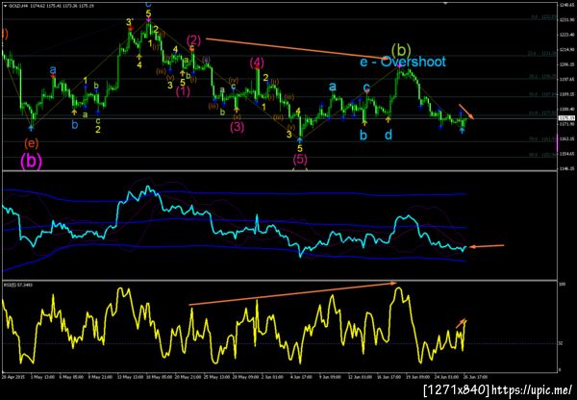The height and width of the screenshot is (400, 577).
Task: Select the orange (e) wave label
Action: click(x=32, y=142)
